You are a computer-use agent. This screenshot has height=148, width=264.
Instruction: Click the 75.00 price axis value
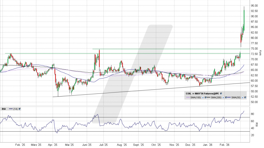click(x=254, y=49)
